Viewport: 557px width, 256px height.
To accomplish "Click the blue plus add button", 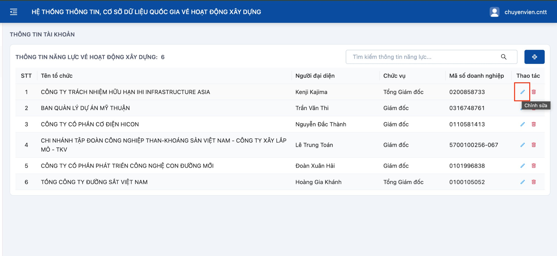I will click(x=534, y=57).
